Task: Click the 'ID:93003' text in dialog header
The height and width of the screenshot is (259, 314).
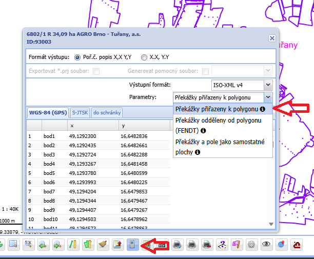Action: pos(39,42)
